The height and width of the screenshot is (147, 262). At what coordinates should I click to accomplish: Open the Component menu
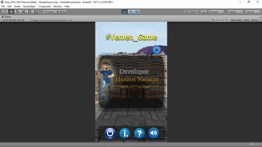tap(45, 7)
